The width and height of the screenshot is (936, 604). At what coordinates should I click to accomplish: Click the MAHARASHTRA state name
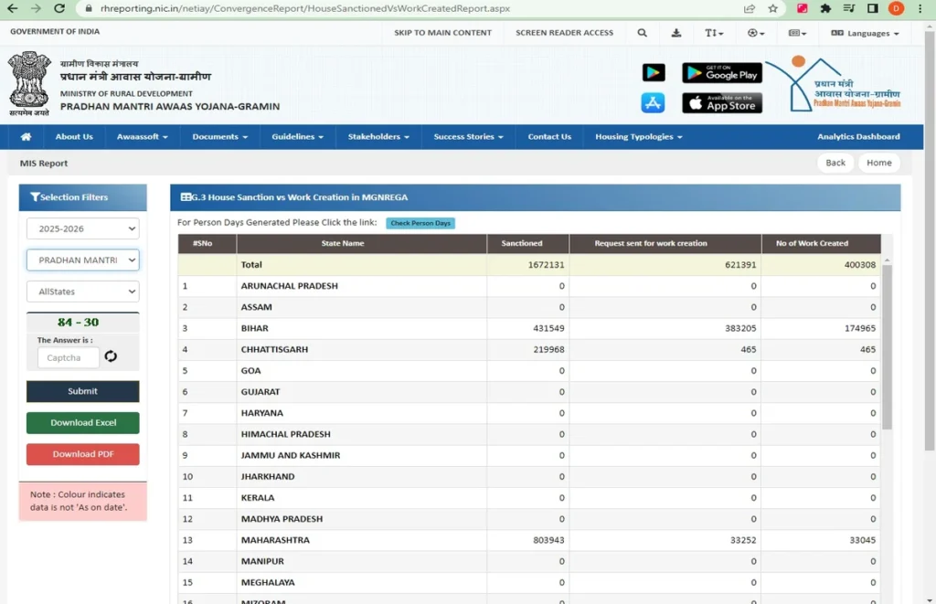coord(275,540)
